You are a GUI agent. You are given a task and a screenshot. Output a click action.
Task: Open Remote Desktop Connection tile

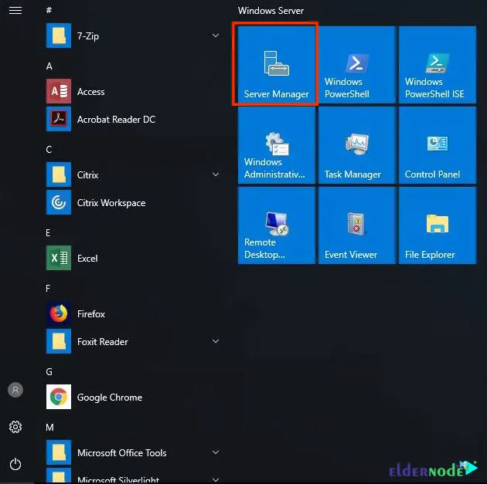click(277, 225)
